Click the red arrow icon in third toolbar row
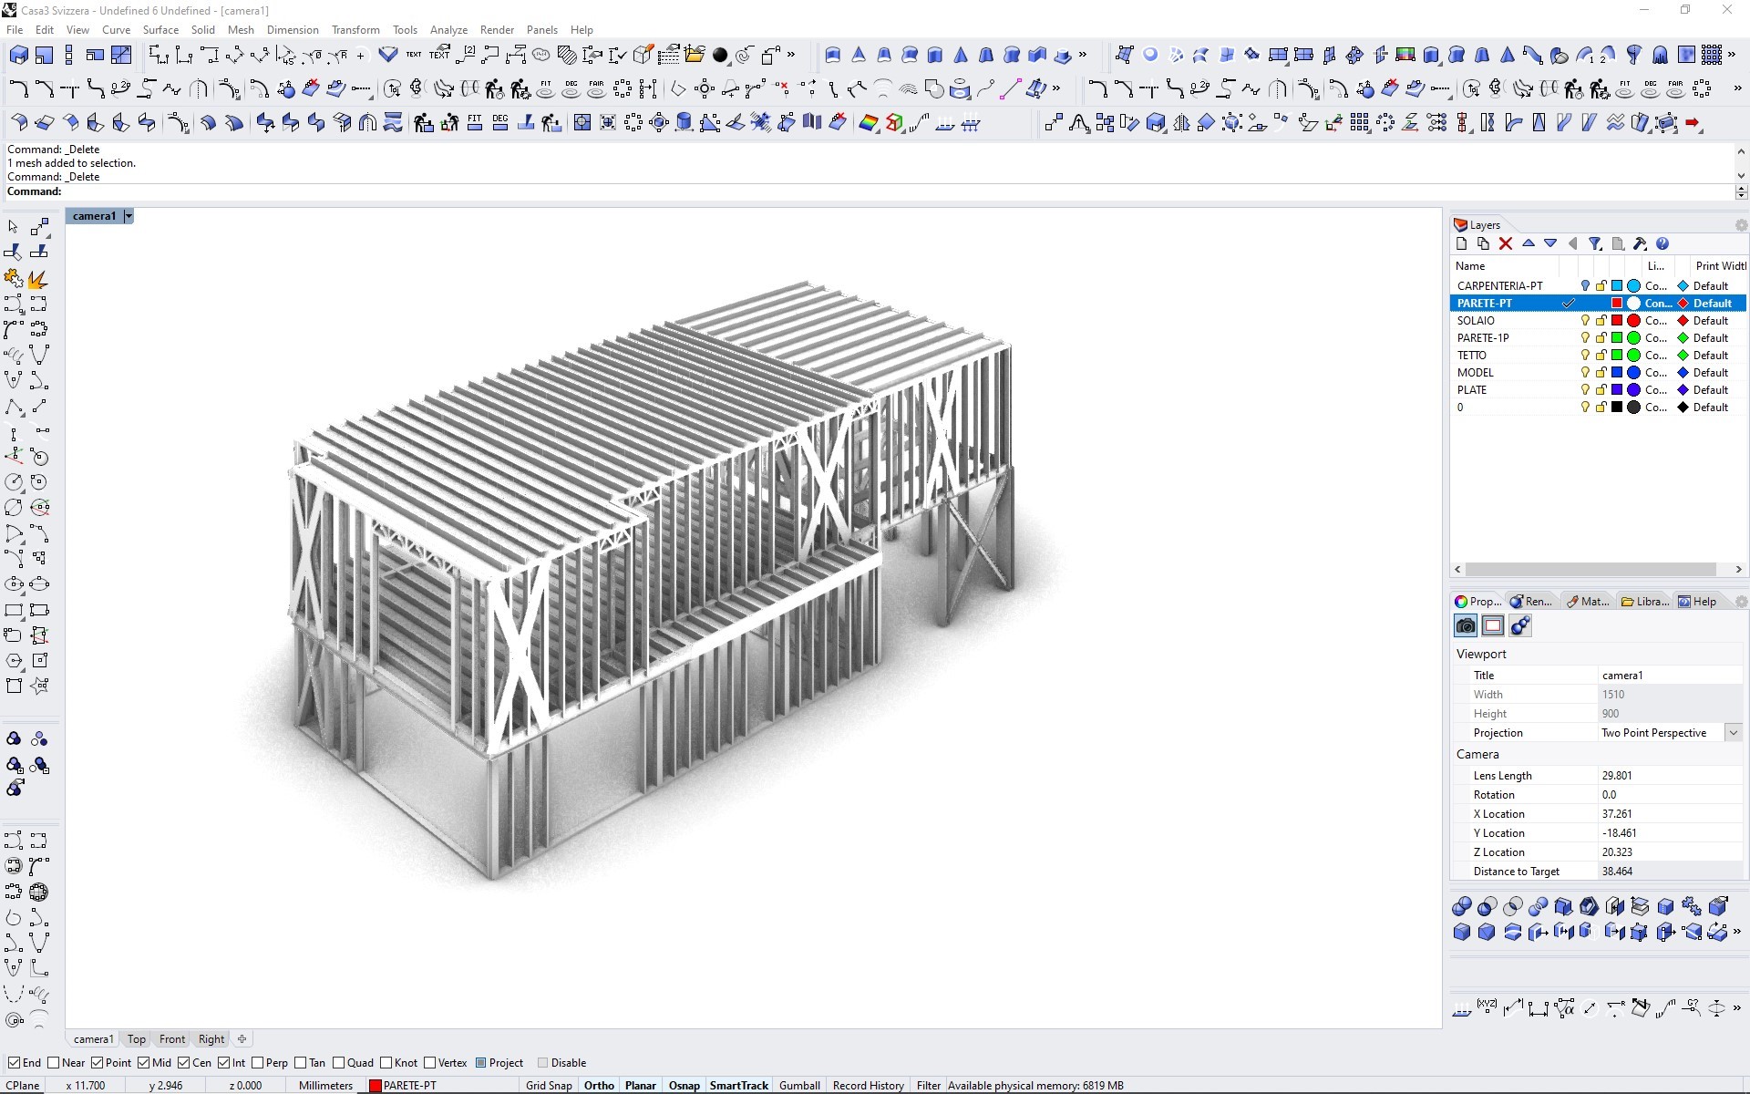The image size is (1750, 1094). click(x=1693, y=123)
